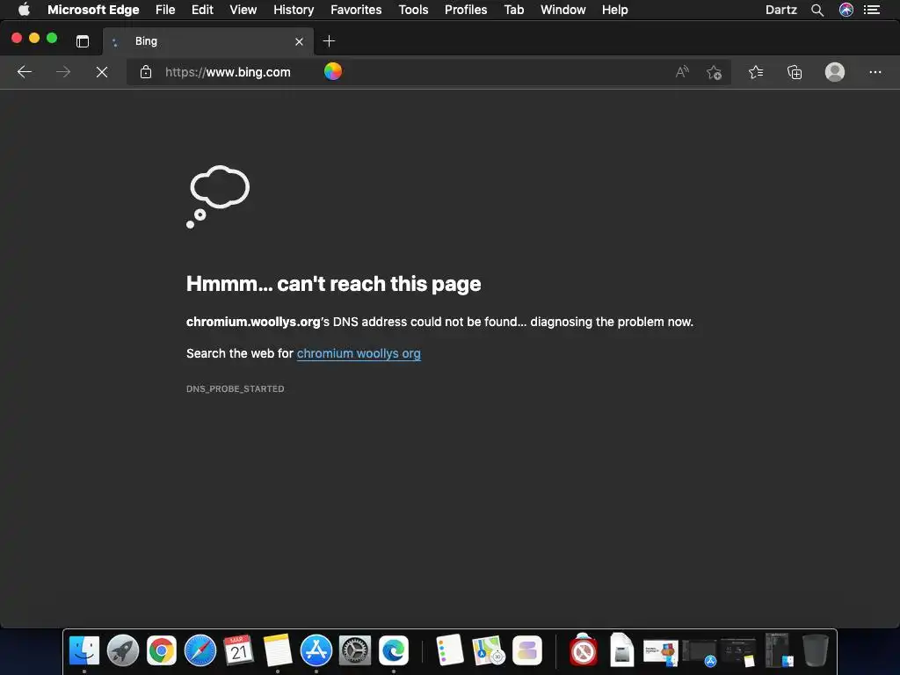Viewport: 900px width, 675px height.
Task: Open Notification Center list icon
Action: 872,10
